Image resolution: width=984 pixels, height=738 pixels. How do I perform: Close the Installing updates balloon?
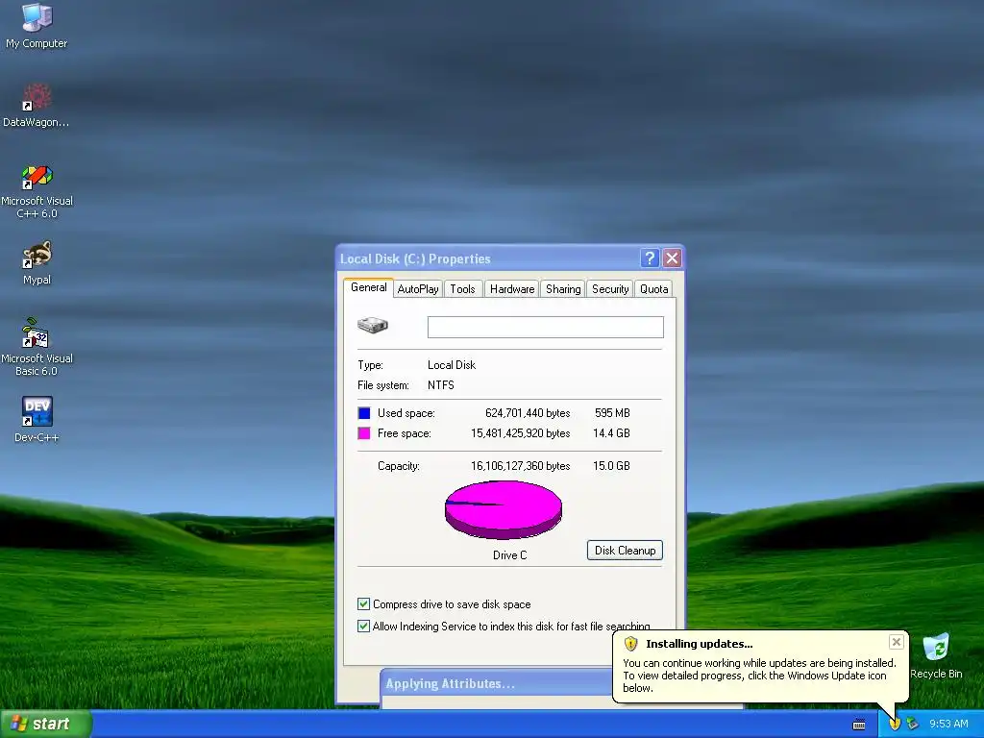[x=897, y=641]
